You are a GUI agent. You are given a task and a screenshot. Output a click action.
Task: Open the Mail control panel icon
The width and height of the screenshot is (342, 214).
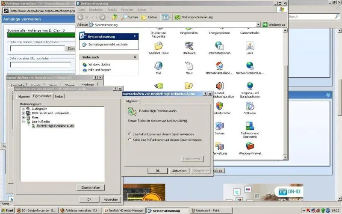tap(159, 66)
